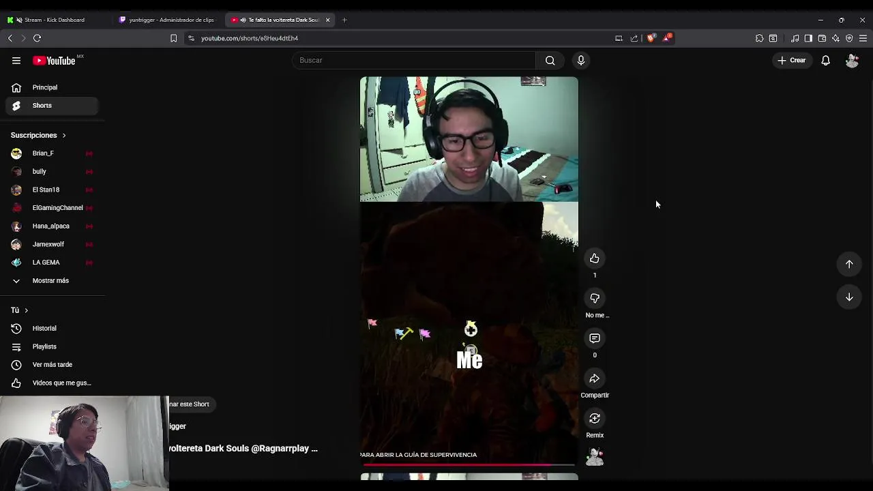The width and height of the screenshot is (873, 491).
Task: Go back in browser history
Action: click(10, 38)
